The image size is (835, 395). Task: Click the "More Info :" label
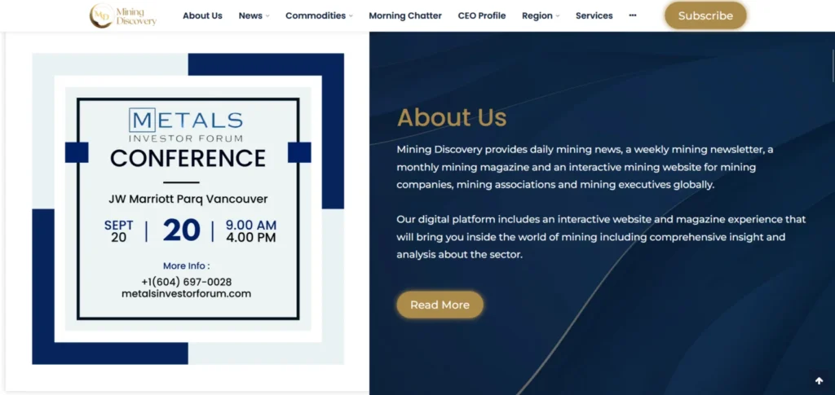point(187,266)
